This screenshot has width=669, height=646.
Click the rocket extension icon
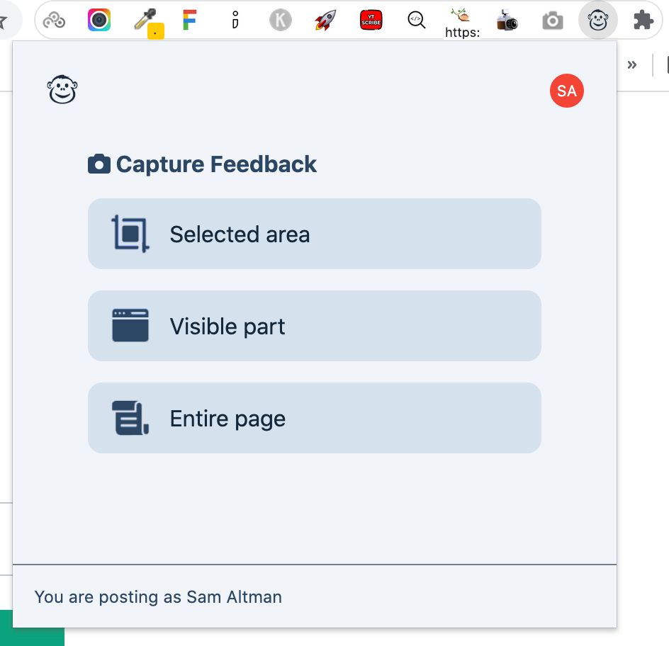pos(325,20)
